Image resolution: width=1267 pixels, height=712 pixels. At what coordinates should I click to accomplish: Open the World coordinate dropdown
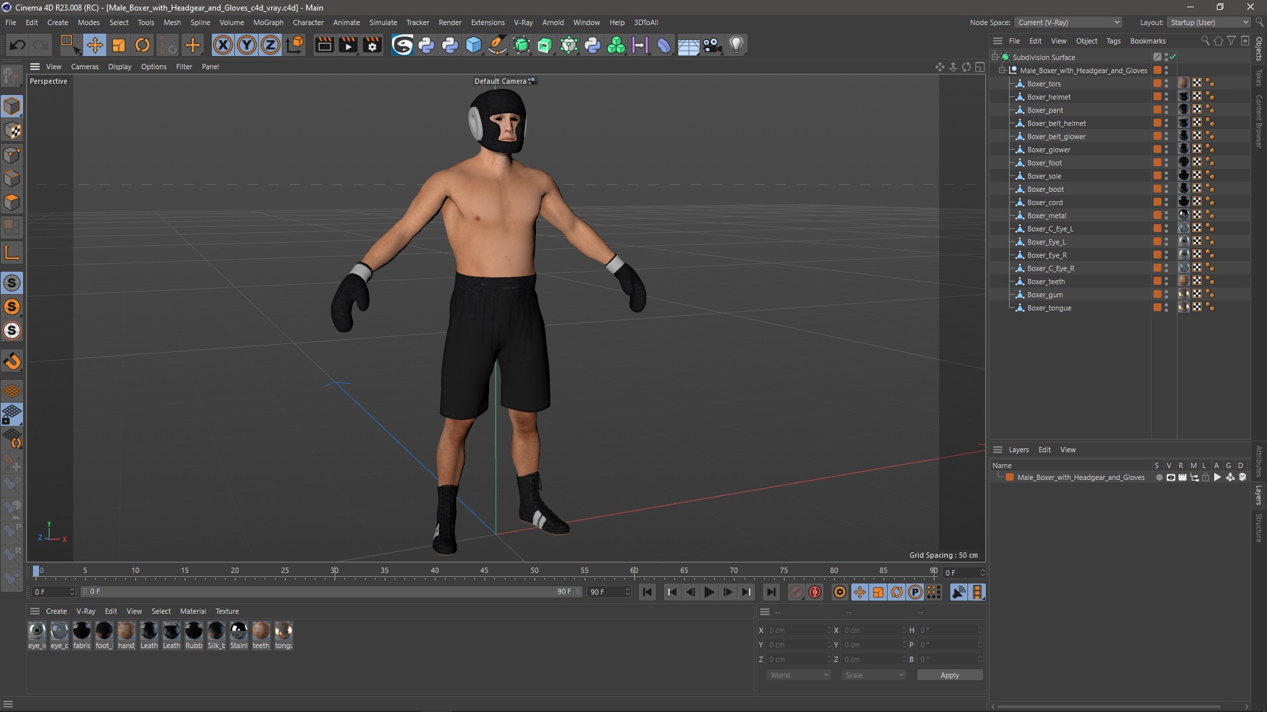(798, 675)
